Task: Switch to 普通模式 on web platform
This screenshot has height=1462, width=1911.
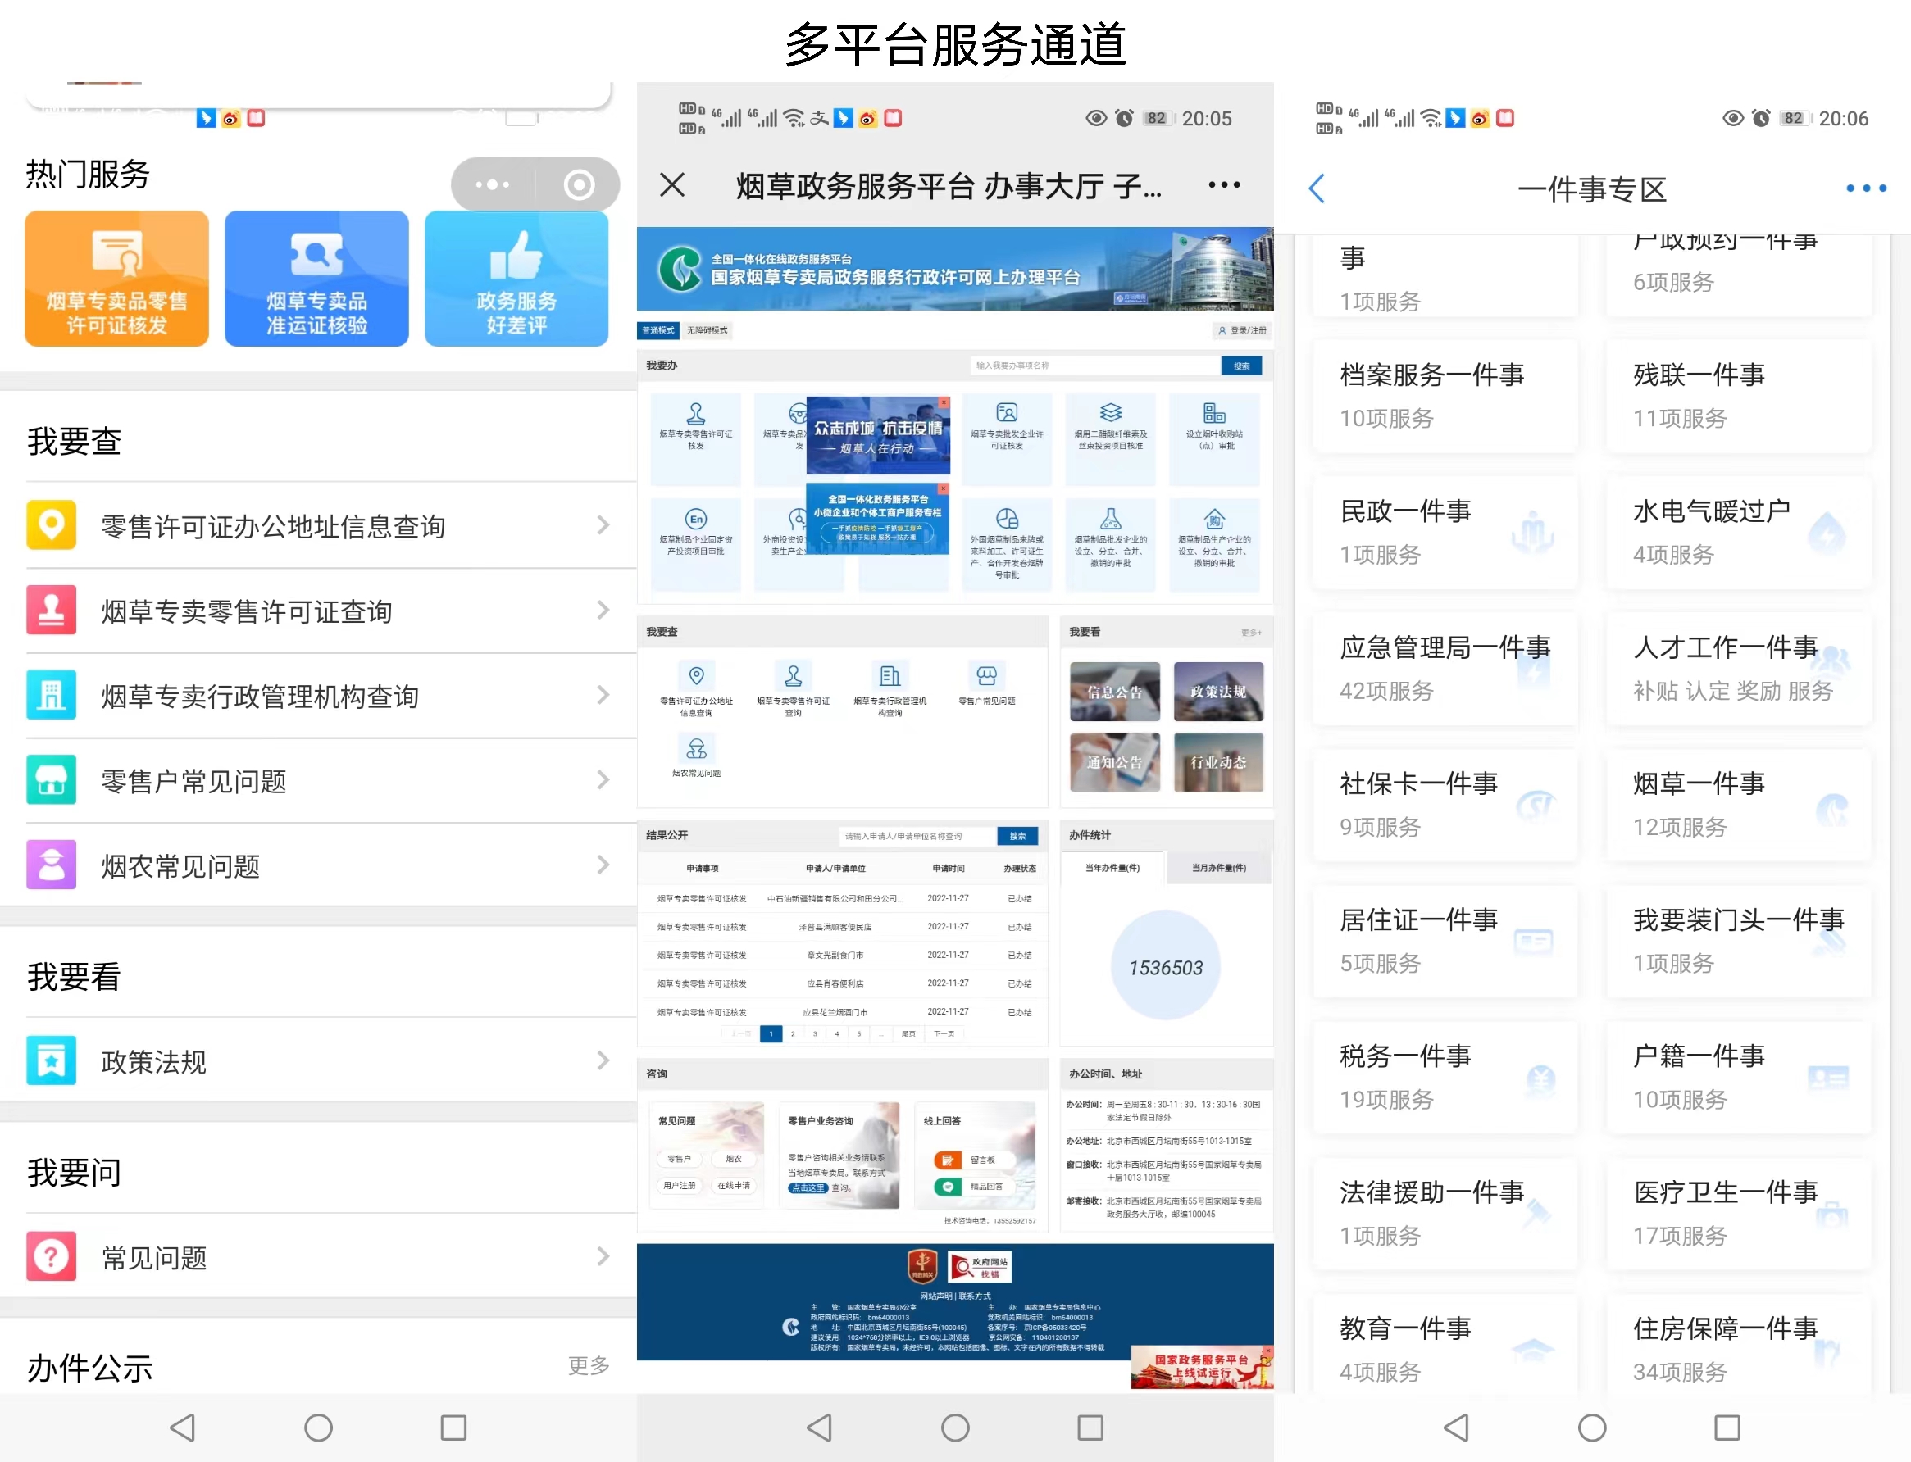Action: click(x=658, y=329)
